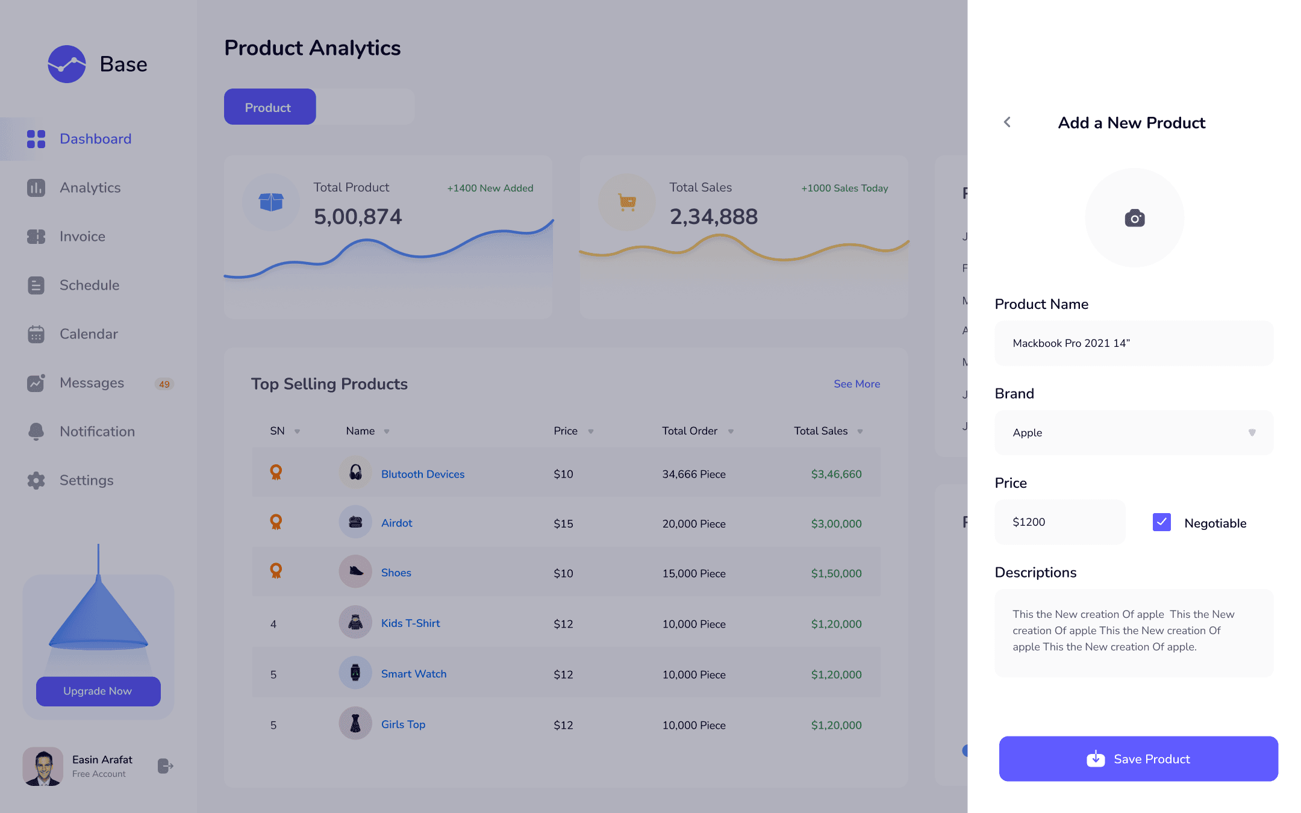This screenshot has width=1301, height=813.
Task: Click the Messages chart icon
Action: (x=36, y=383)
